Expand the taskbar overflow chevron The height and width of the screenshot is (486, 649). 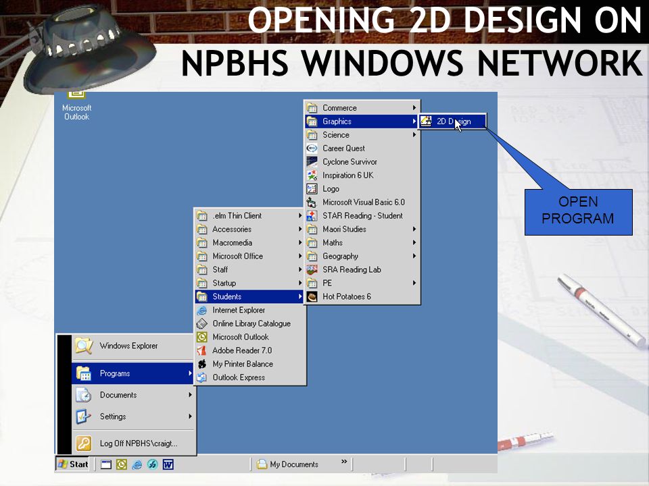344,462
